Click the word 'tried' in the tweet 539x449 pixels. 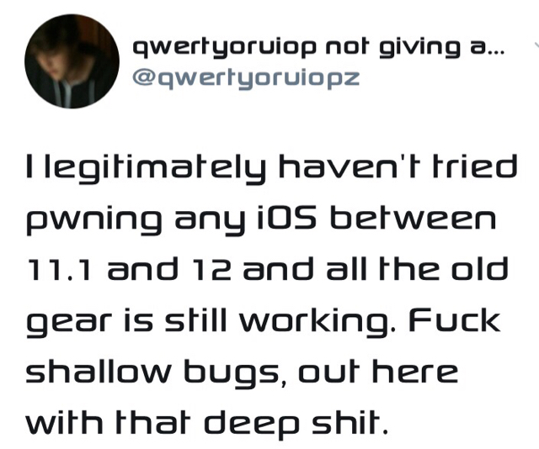point(475,166)
